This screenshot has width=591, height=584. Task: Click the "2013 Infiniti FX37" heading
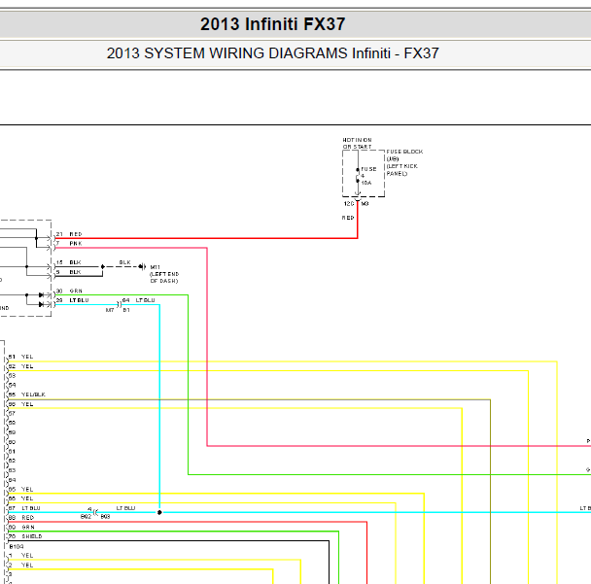pos(272,24)
